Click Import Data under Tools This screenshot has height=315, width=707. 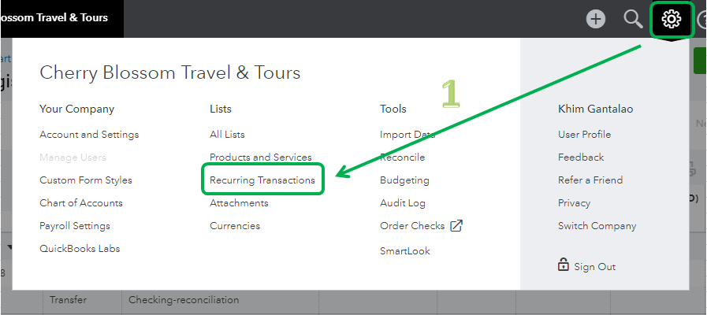click(407, 135)
